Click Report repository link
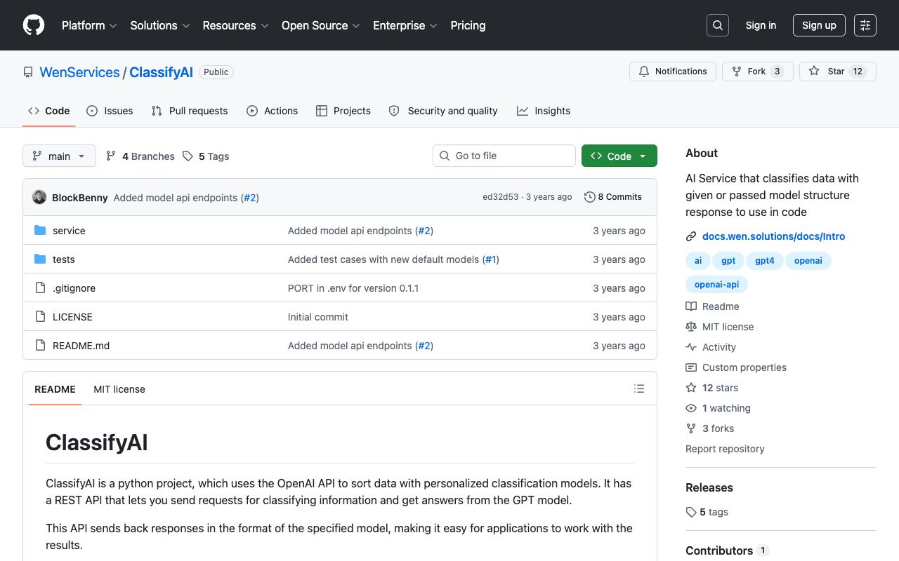This screenshot has width=899, height=561. [x=725, y=449]
